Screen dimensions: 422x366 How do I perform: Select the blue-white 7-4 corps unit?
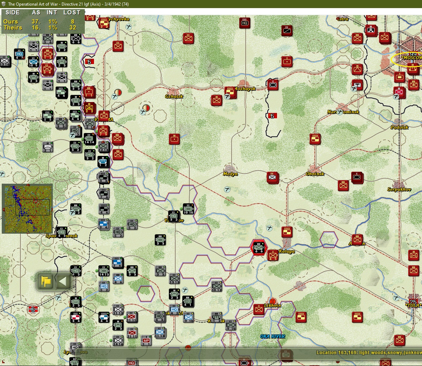pyautogui.click(x=118, y=263)
